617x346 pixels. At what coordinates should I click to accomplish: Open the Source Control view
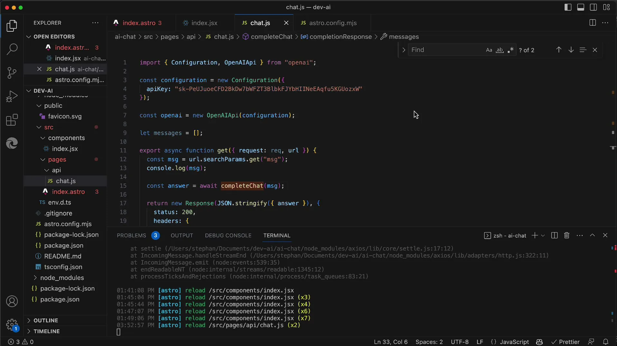[12, 73]
